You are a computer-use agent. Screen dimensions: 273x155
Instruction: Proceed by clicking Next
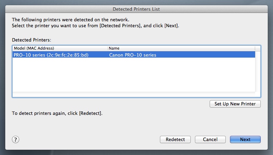click(245, 139)
